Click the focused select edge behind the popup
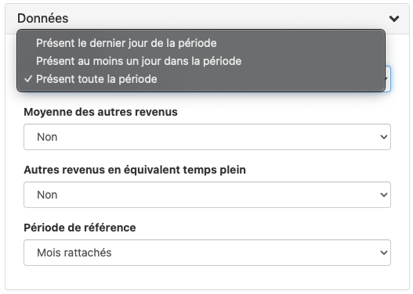This screenshot has height=294, width=413. [388, 79]
